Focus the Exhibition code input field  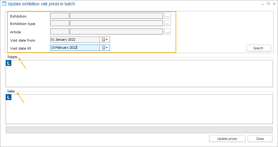point(60,16)
